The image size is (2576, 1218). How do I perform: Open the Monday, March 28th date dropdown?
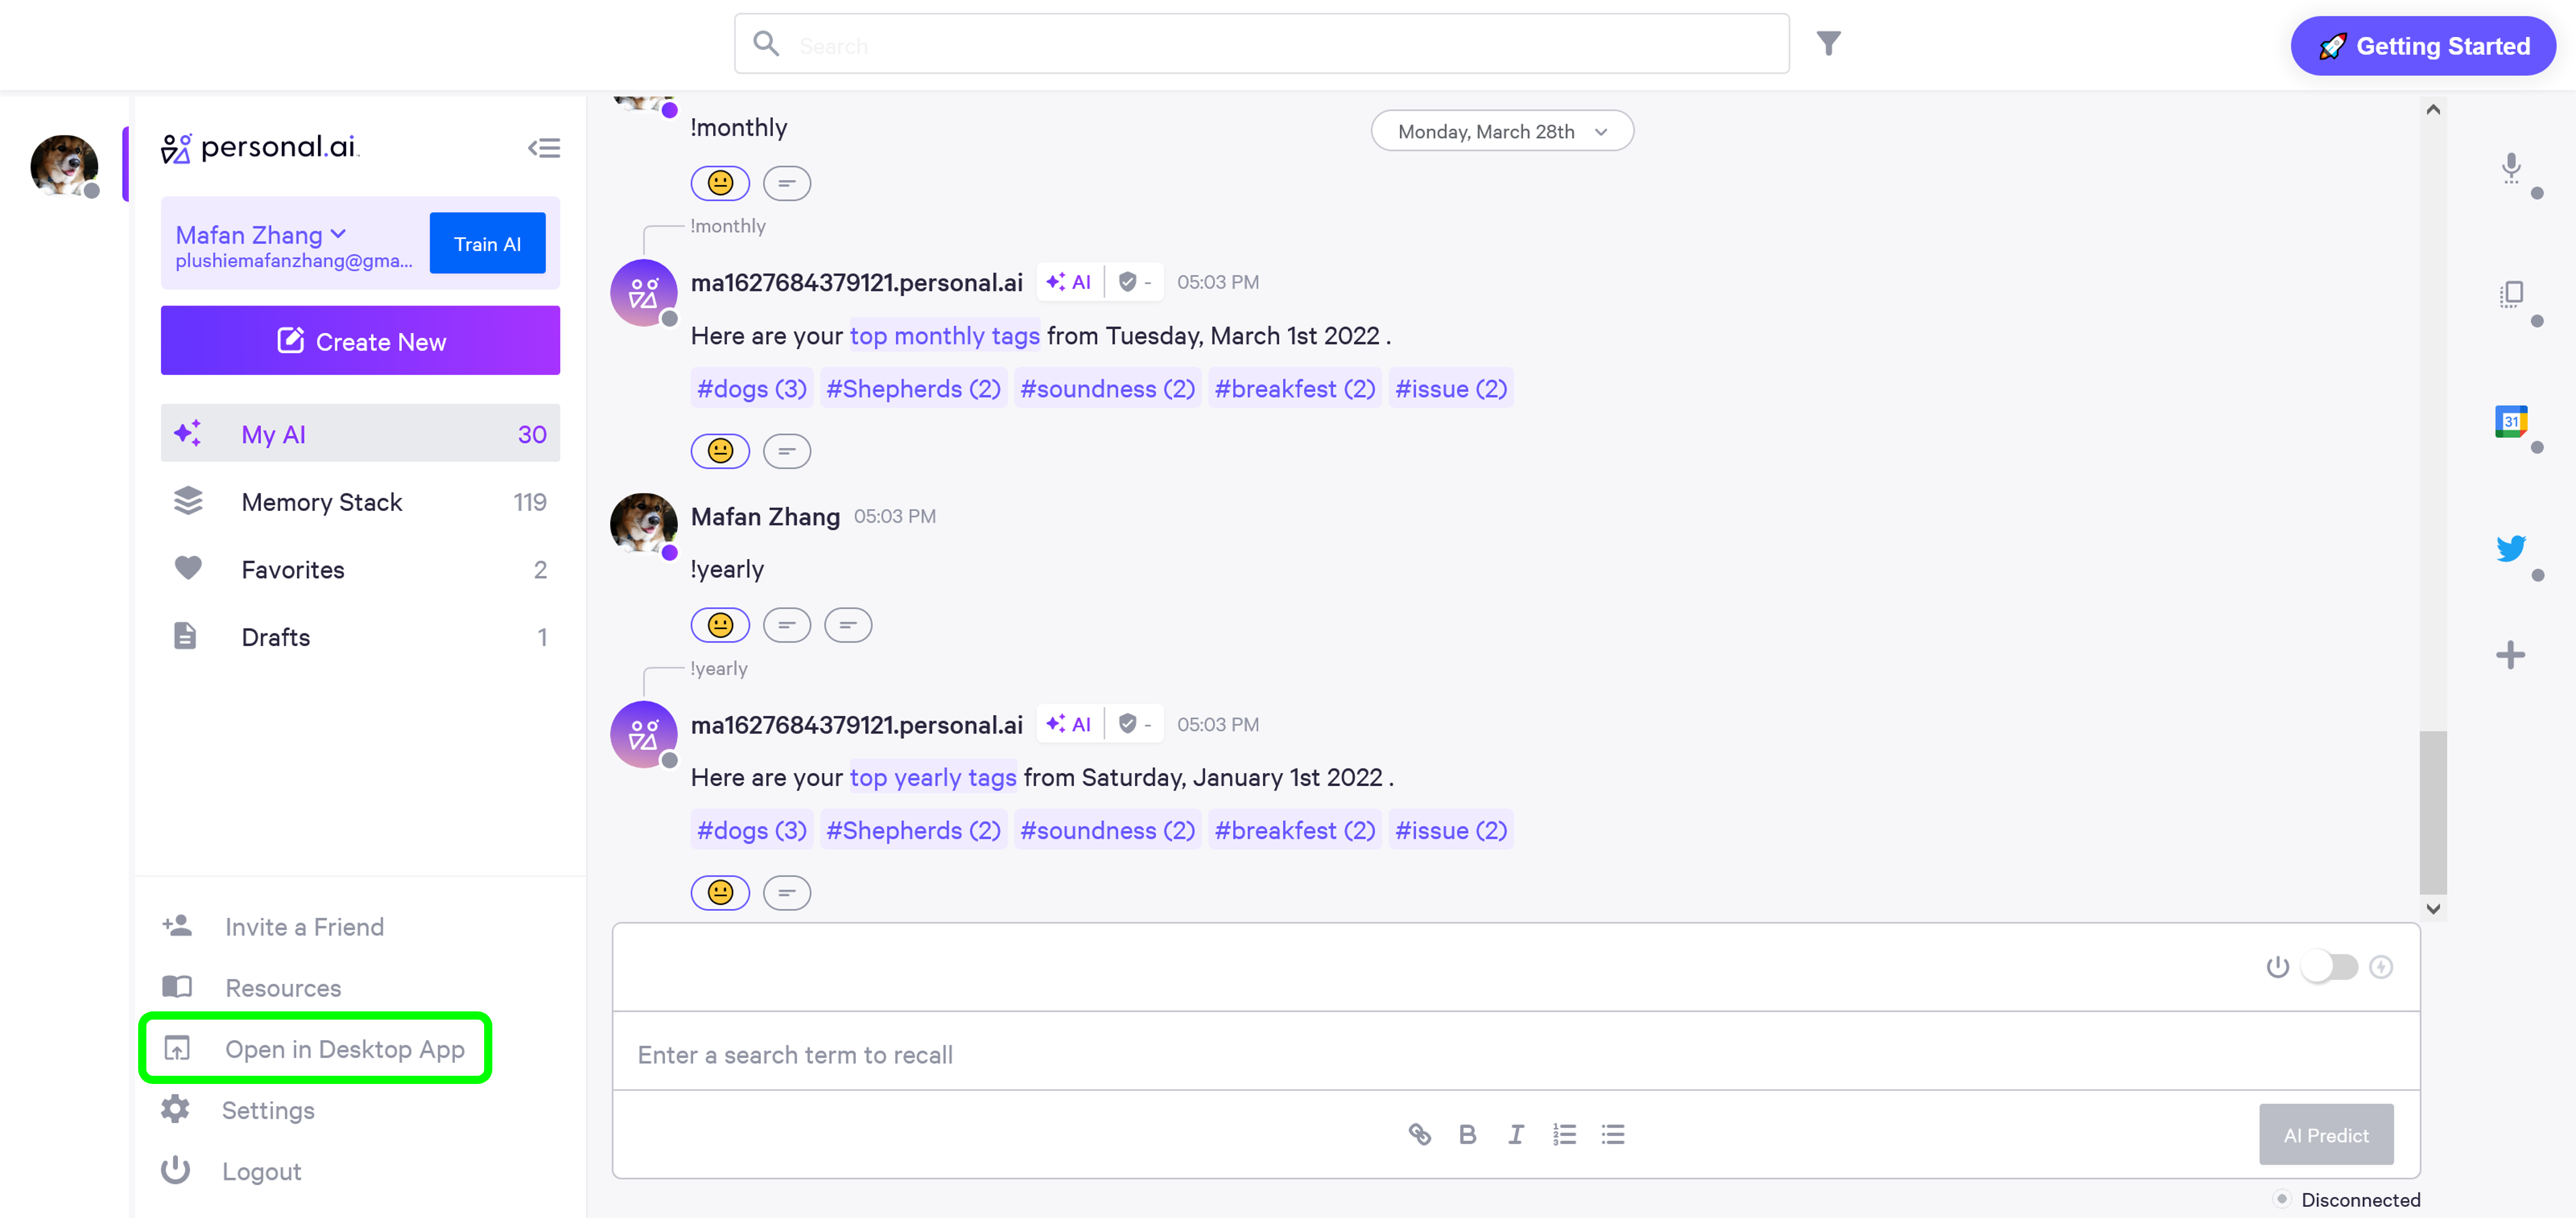point(1501,131)
